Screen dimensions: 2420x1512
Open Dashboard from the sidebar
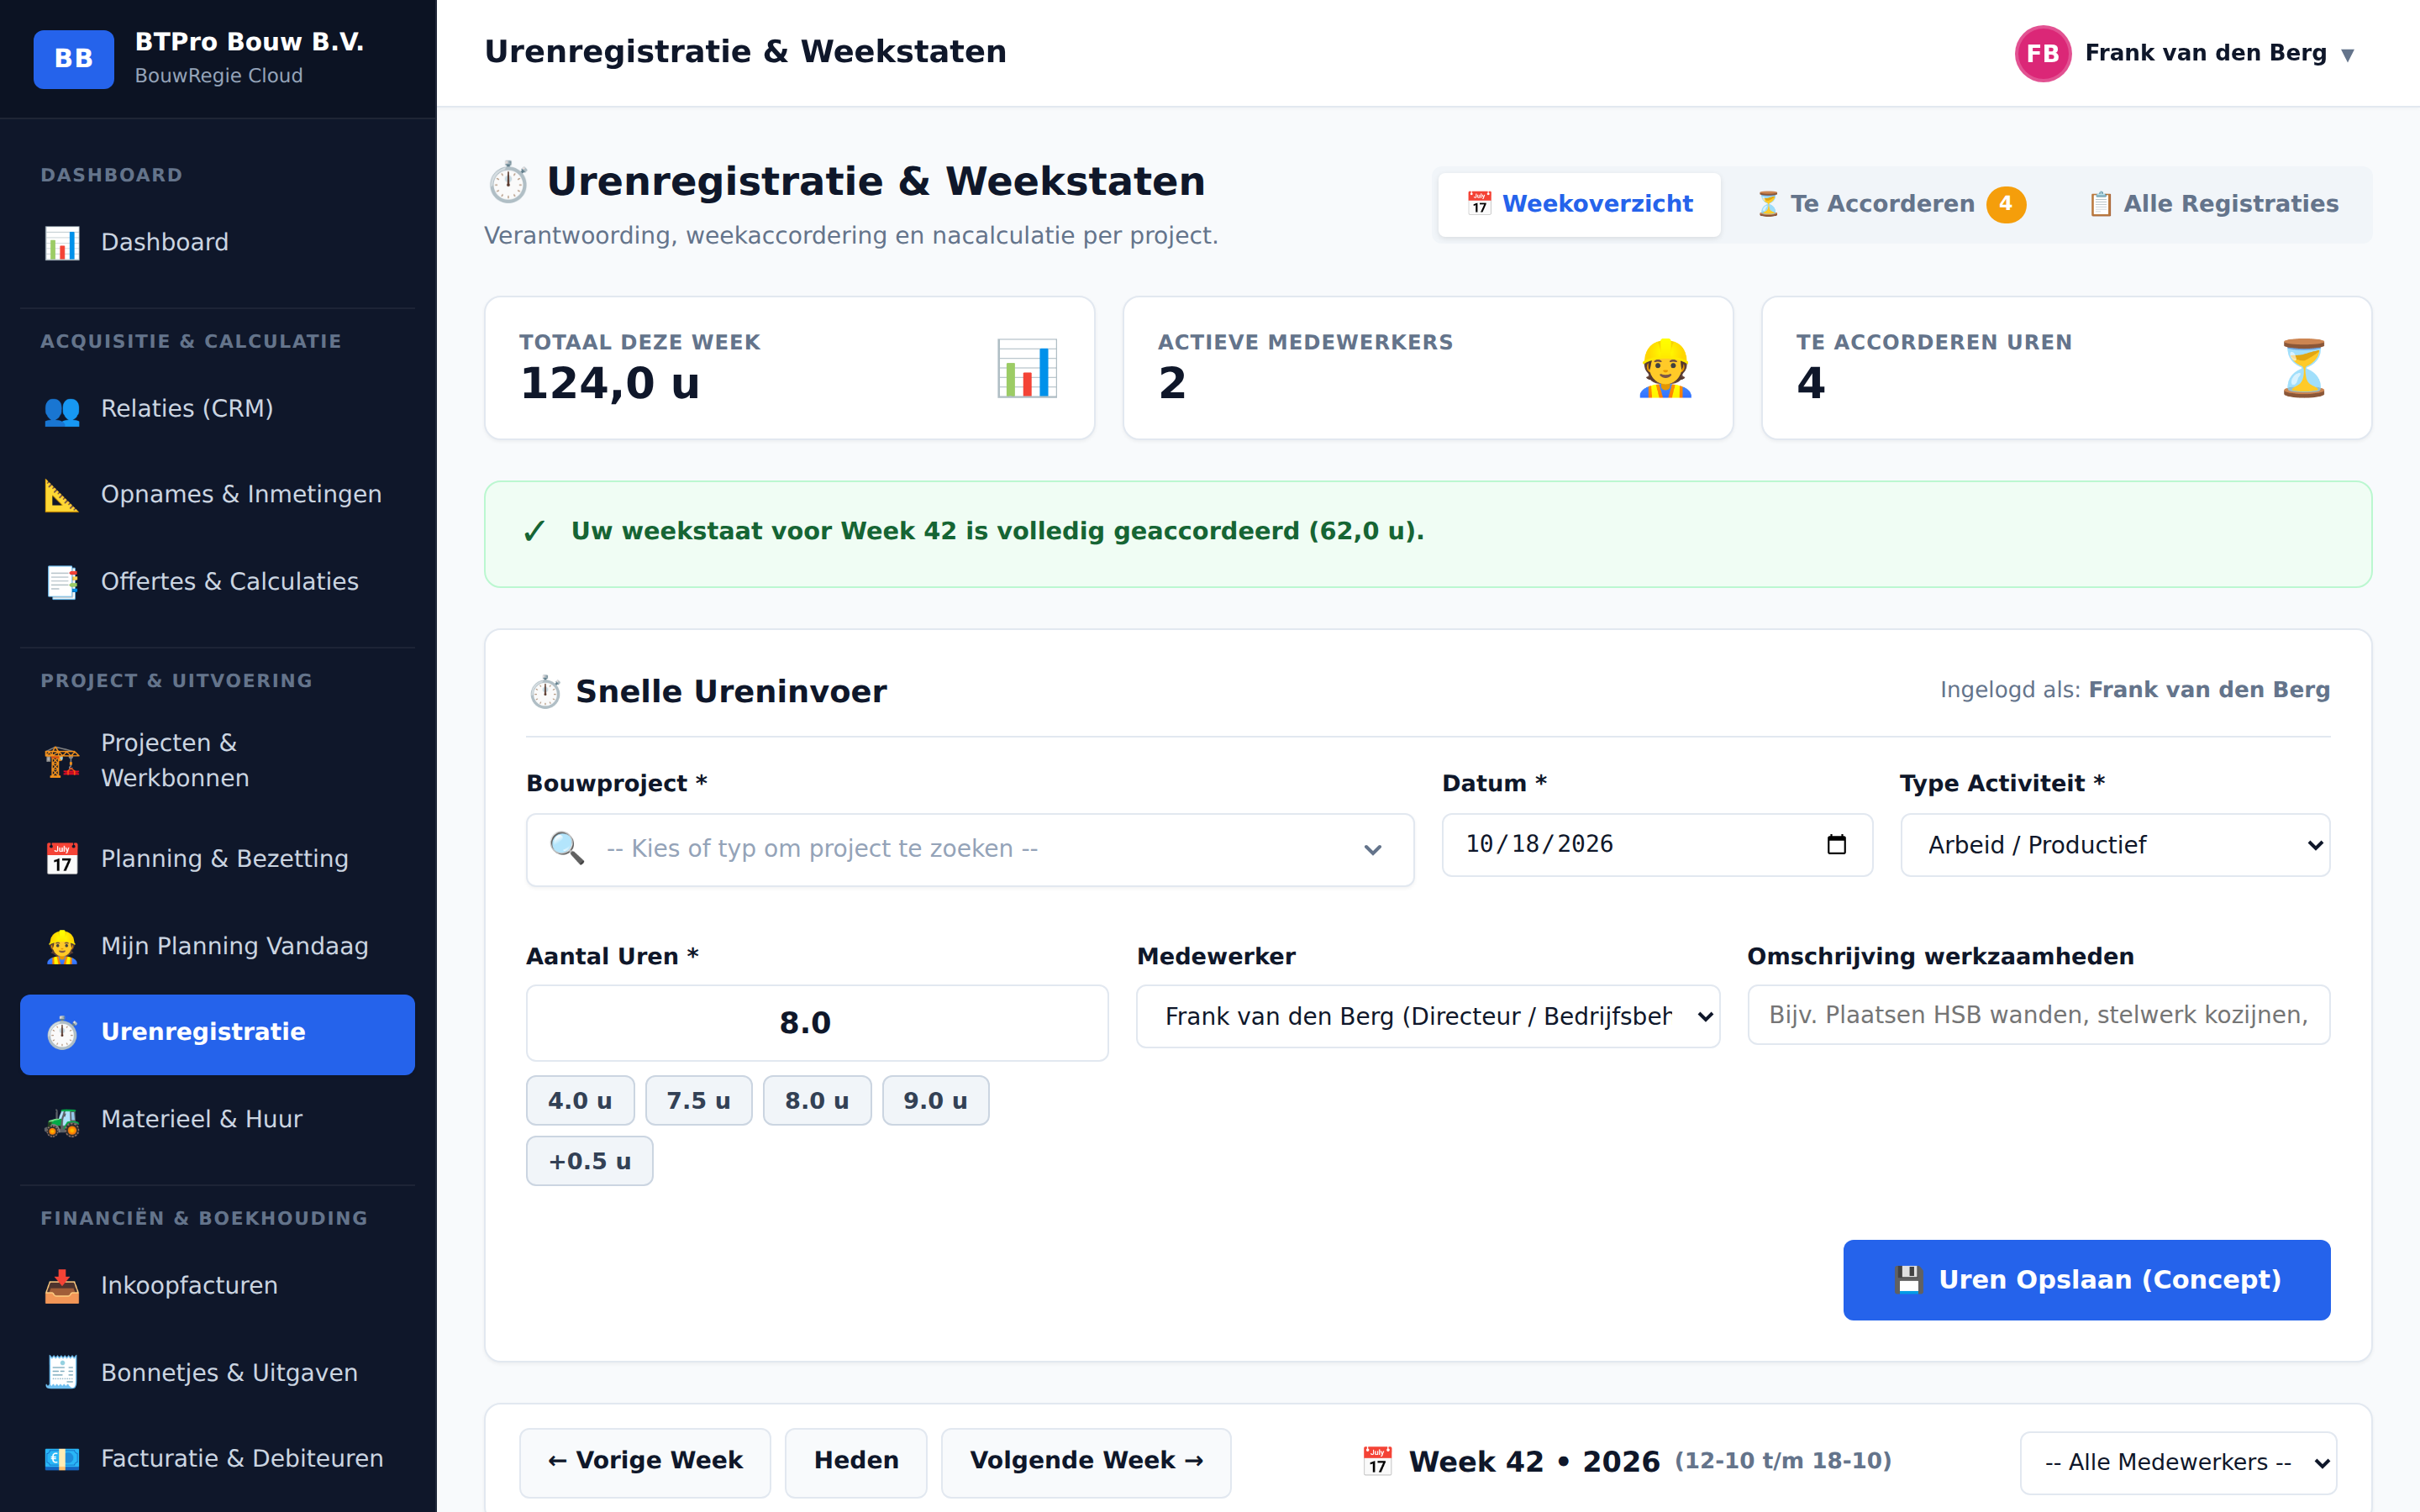pyautogui.click(x=217, y=242)
